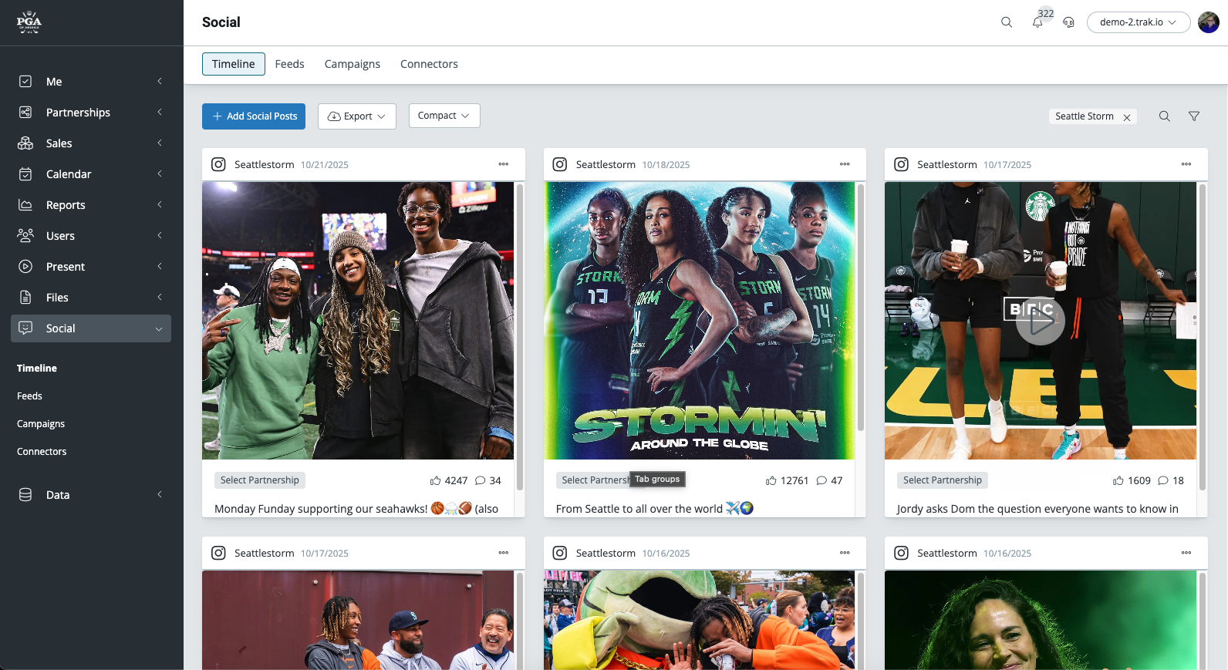Expand the Reports sidebar section
The width and height of the screenshot is (1228, 670).
click(x=160, y=205)
